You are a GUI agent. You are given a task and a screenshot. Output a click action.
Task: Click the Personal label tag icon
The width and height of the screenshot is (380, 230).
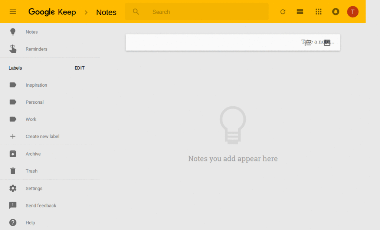coord(13,102)
